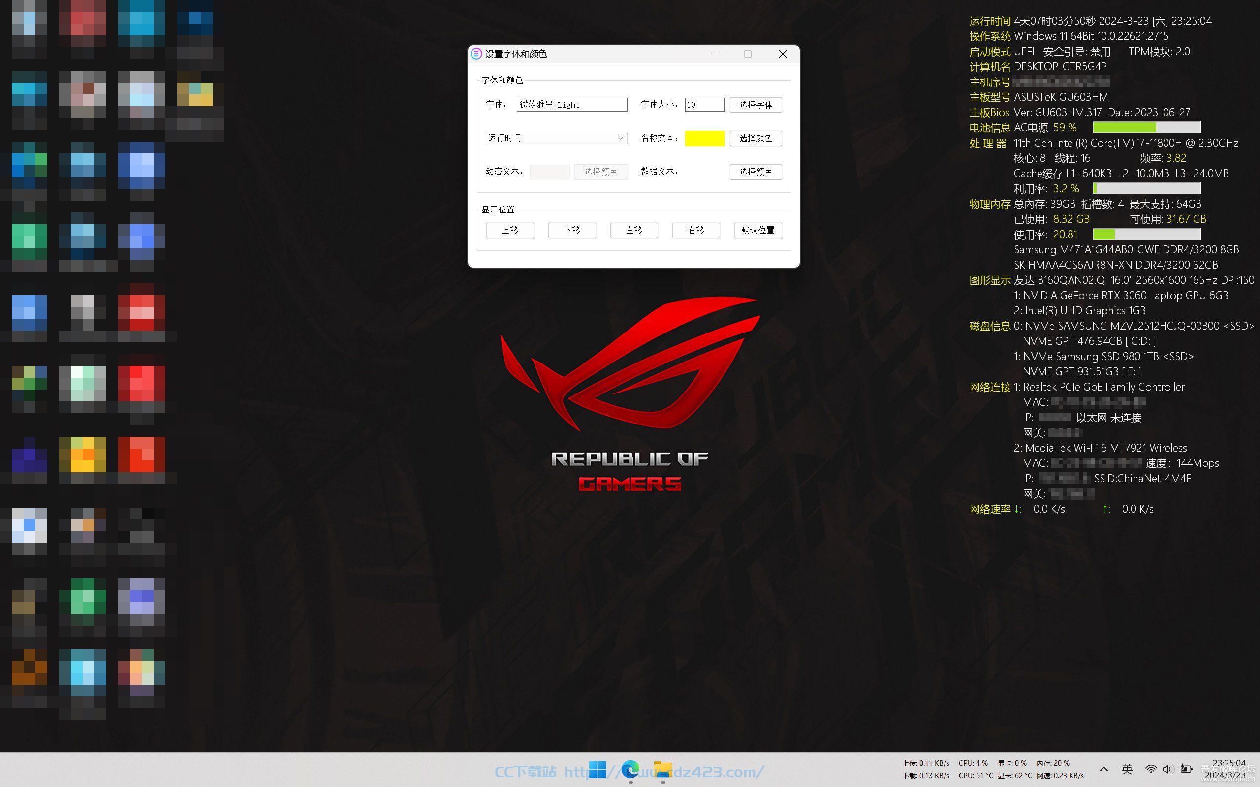Click the NVIDIA GeForce RTX 3060 line
1260x787 pixels.
[x=1121, y=296]
